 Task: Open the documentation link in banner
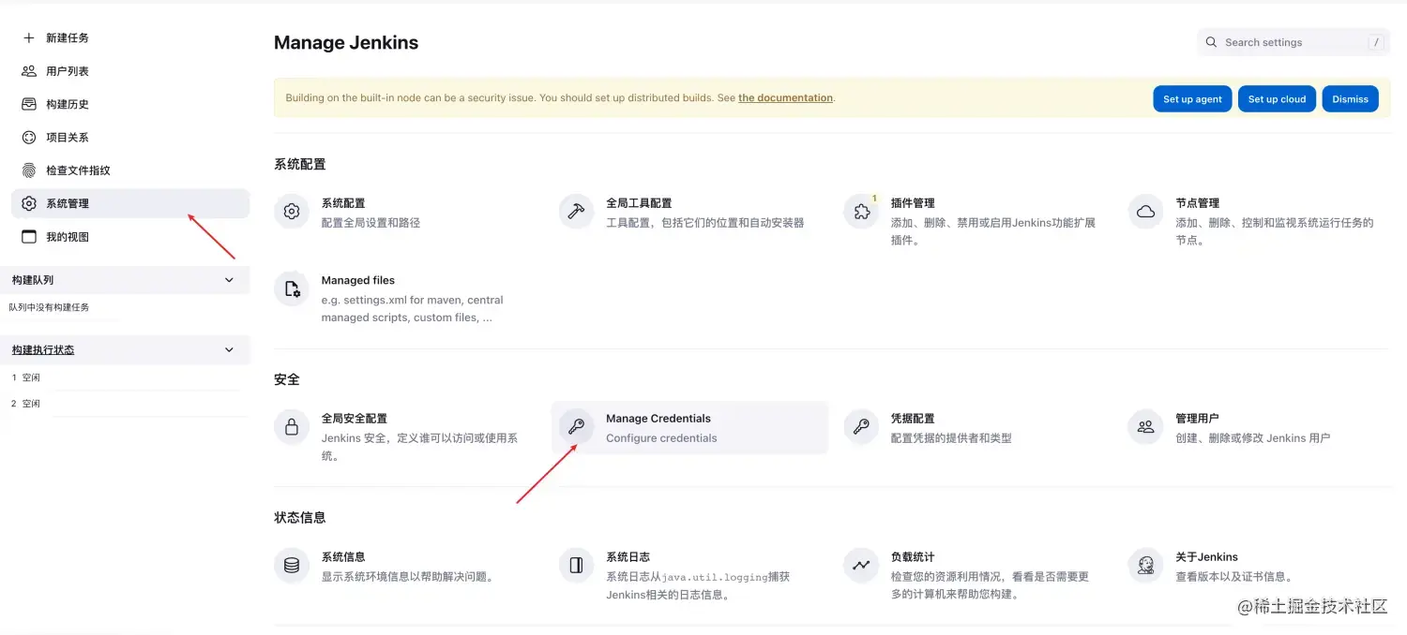click(x=785, y=97)
